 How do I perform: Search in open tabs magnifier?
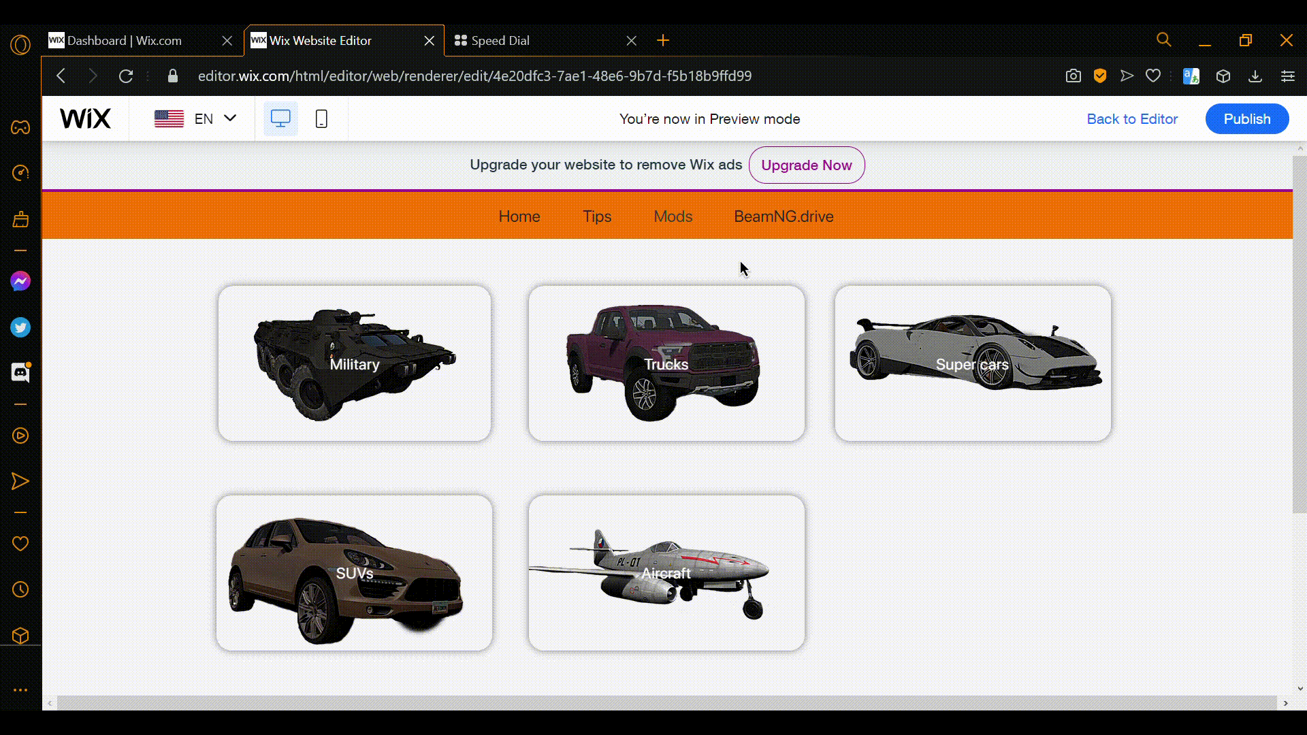(x=1164, y=40)
